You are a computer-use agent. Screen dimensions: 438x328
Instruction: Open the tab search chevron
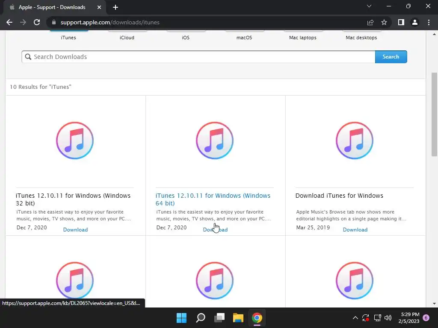(369, 6)
